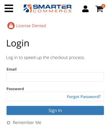Follow the Forgot Password? link
The image size is (110, 132).
pos(84,97)
